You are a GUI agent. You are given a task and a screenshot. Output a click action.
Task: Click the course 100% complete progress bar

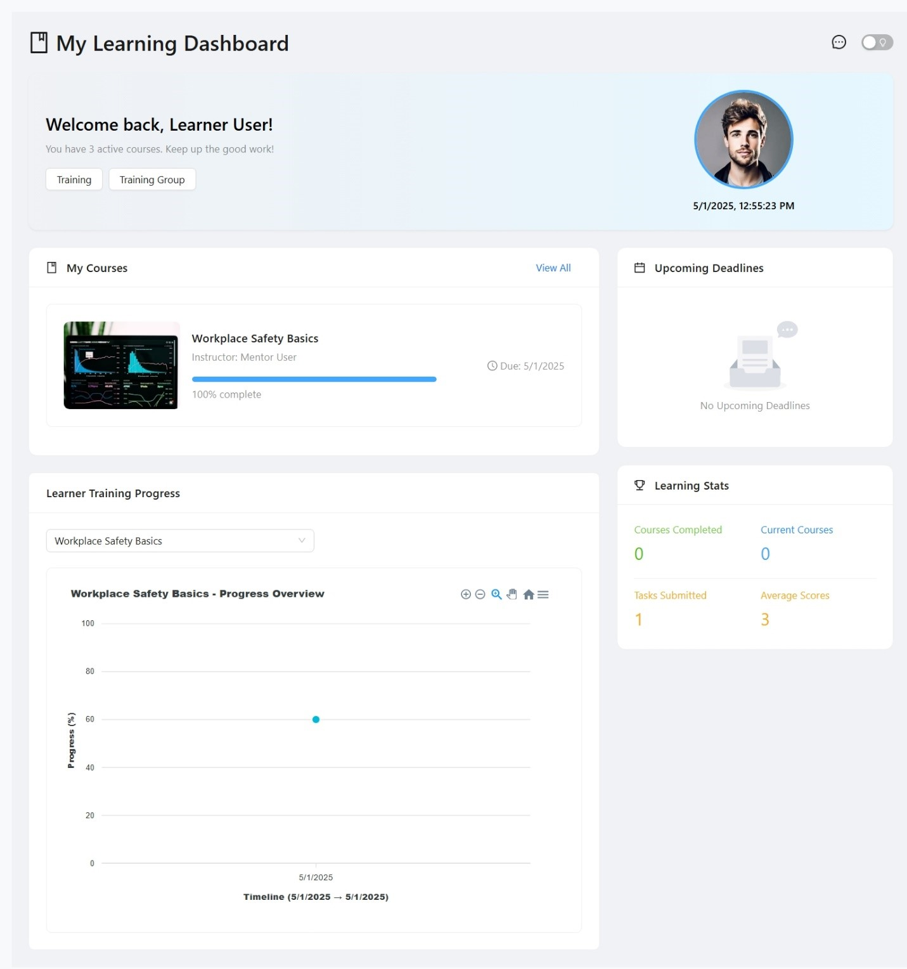(314, 379)
